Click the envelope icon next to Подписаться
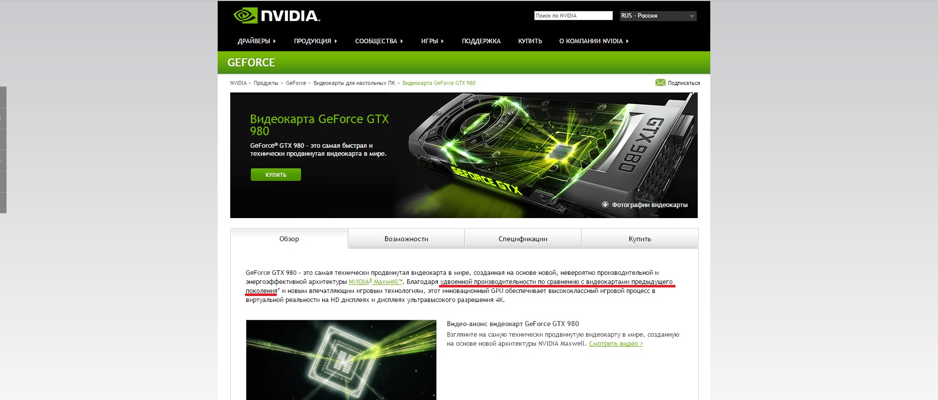This screenshot has width=938, height=400. click(x=660, y=82)
